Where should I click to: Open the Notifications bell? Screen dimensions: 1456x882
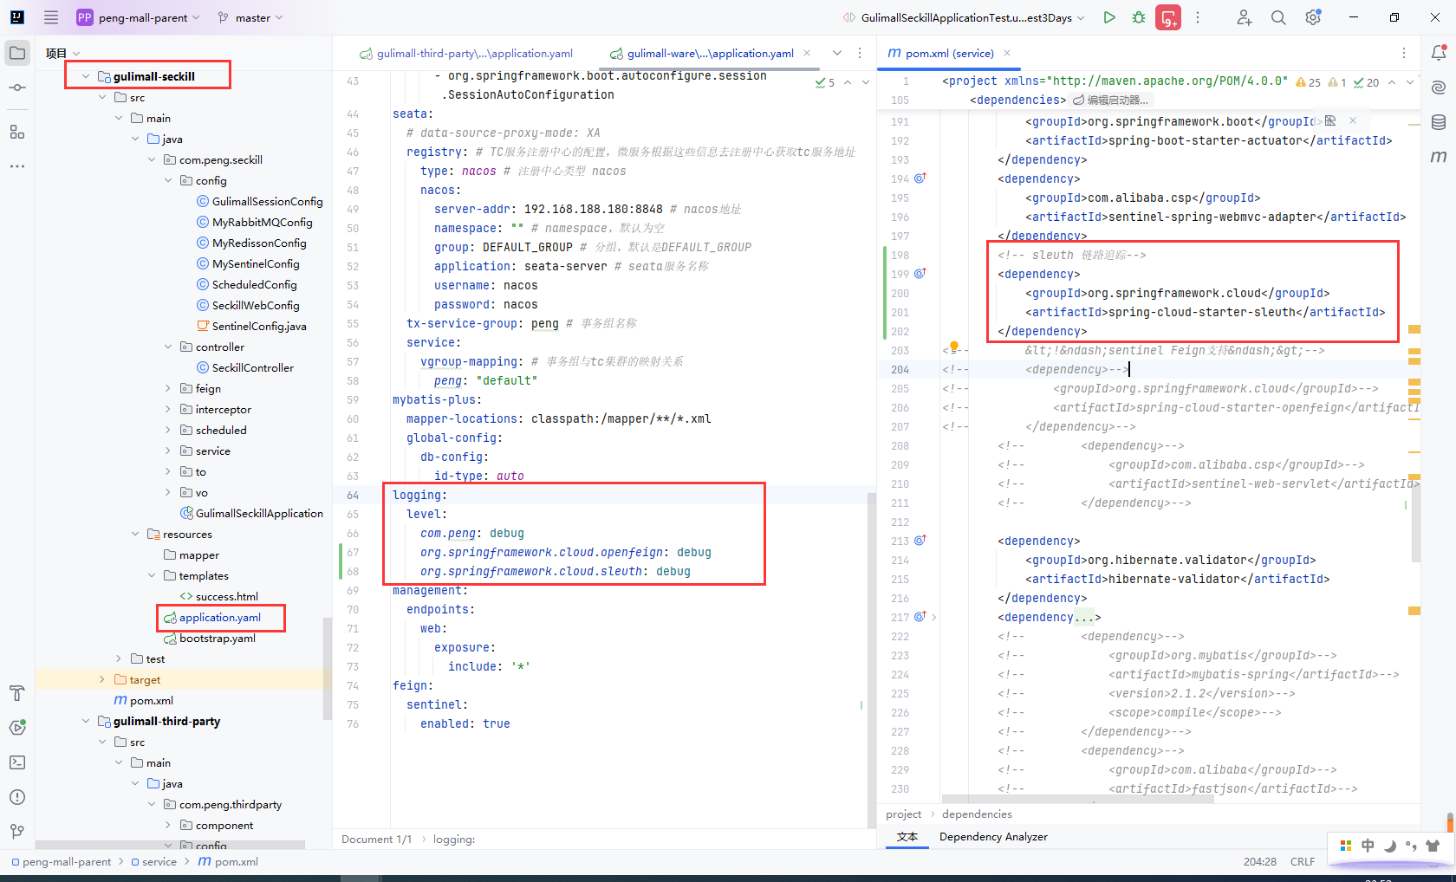[1439, 53]
